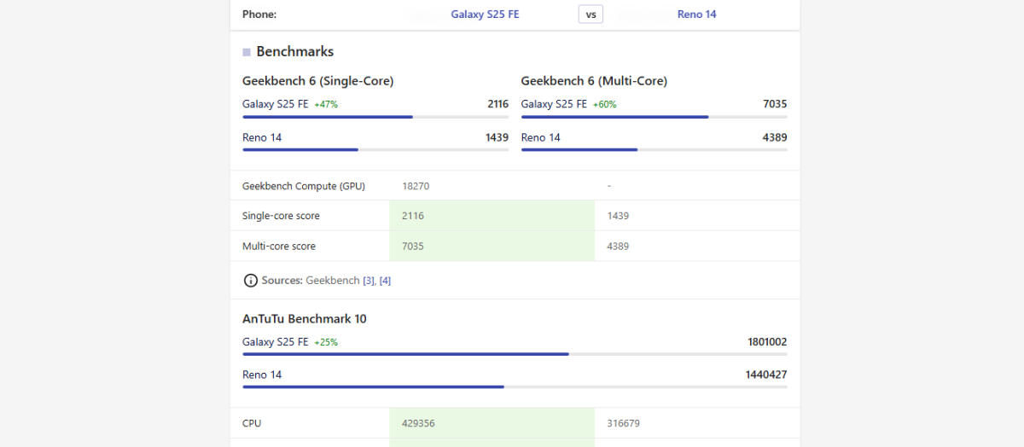Click the bold Reno 14 score 1439

click(497, 137)
